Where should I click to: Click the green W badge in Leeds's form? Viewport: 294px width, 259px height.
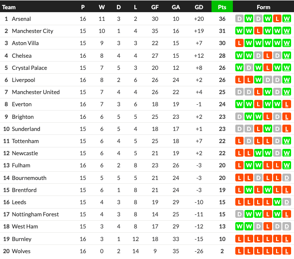[278, 202]
